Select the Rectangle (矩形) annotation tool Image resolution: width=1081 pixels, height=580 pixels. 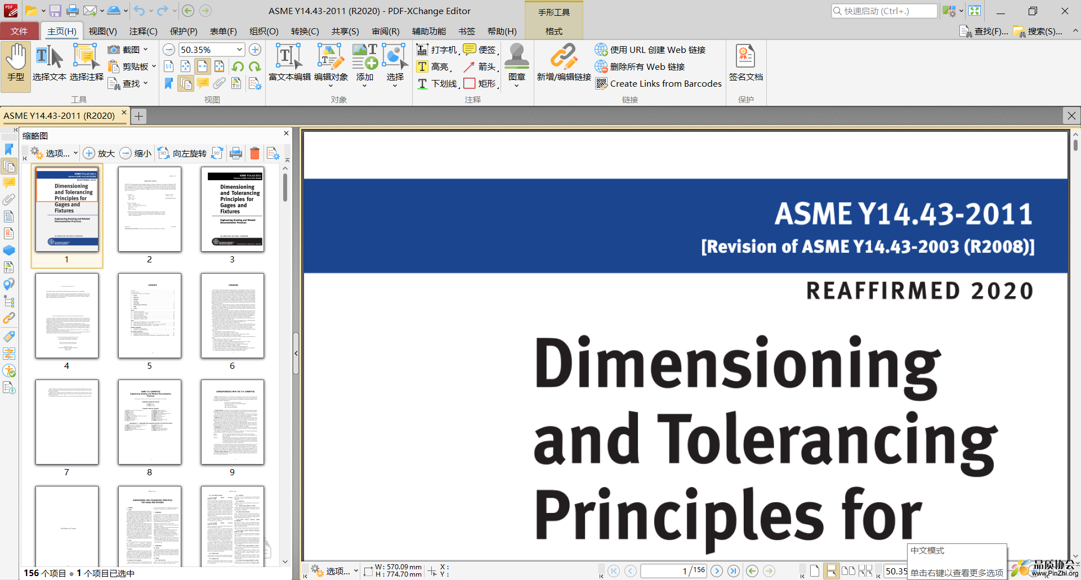click(x=480, y=83)
